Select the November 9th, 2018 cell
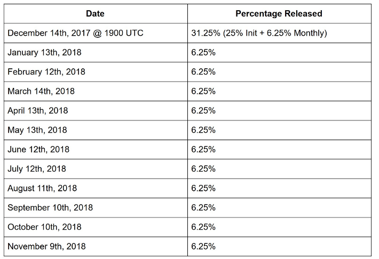 pos(46,246)
